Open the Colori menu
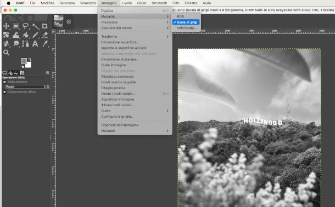The width and height of the screenshot is (335, 207). point(142,3)
